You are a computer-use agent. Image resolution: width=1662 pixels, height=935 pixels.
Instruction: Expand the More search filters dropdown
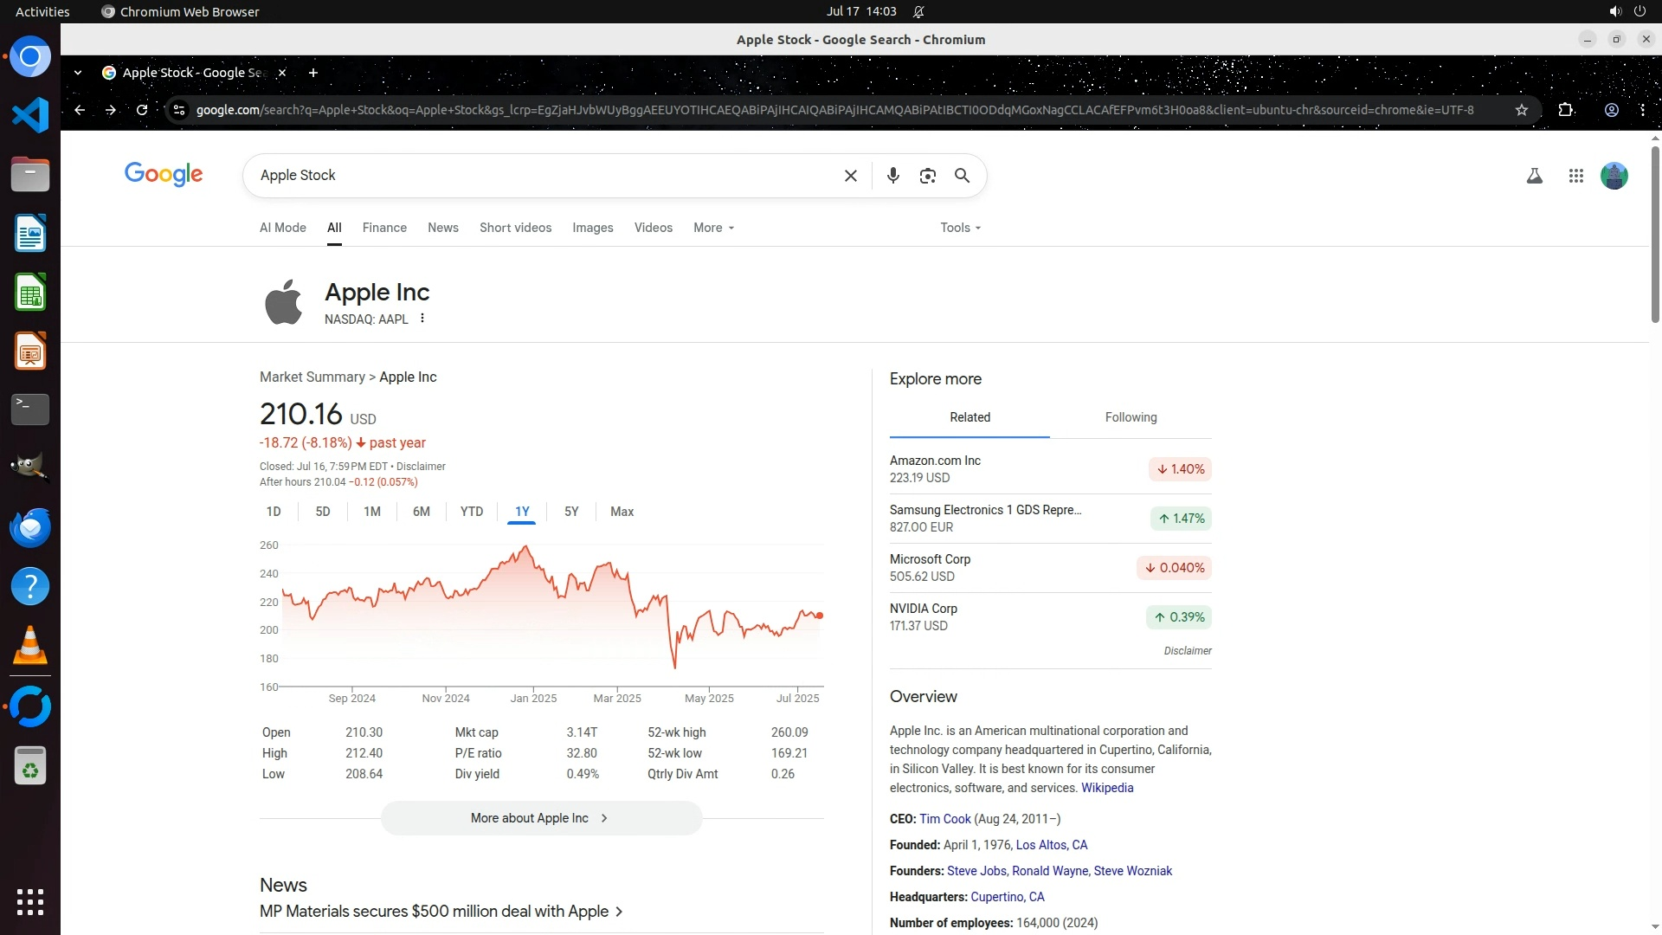click(713, 228)
